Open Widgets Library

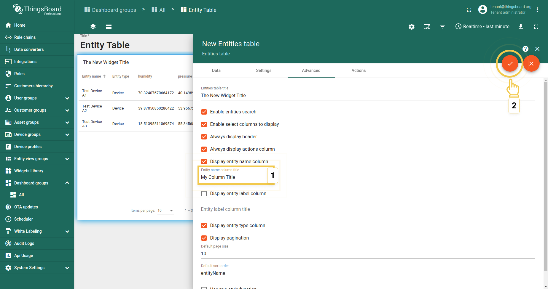click(x=37, y=171)
